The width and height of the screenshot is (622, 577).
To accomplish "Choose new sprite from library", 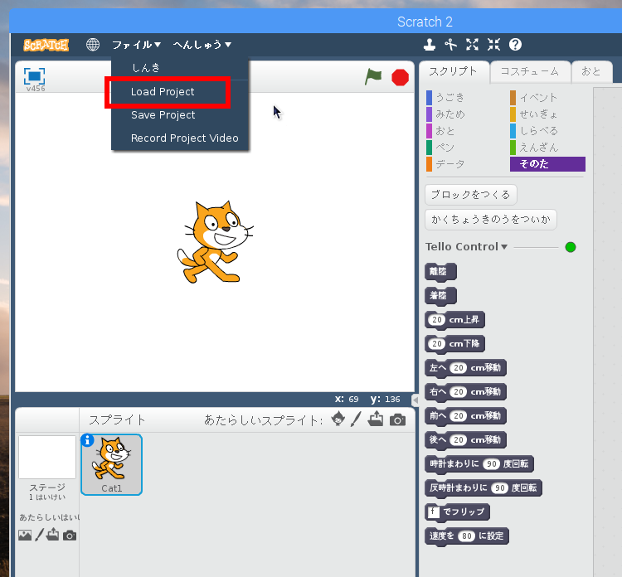I will click(338, 419).
